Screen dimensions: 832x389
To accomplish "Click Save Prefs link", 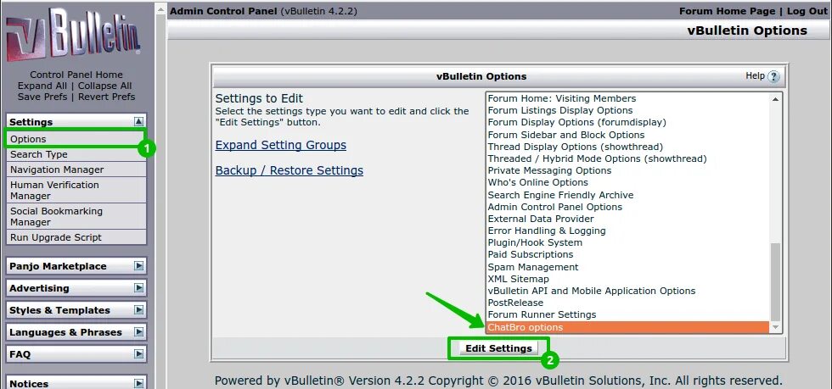I will (x=42, y=97).
